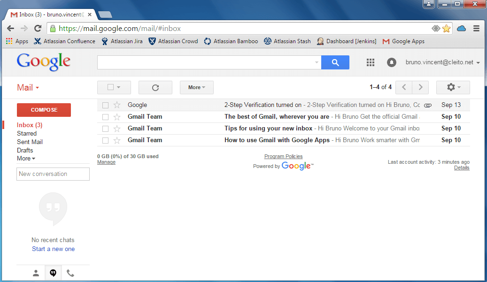This screenshot has width=487, height=282.
Task: Refresh inbox with circular arrow button
Action: [x=155, y=87]
